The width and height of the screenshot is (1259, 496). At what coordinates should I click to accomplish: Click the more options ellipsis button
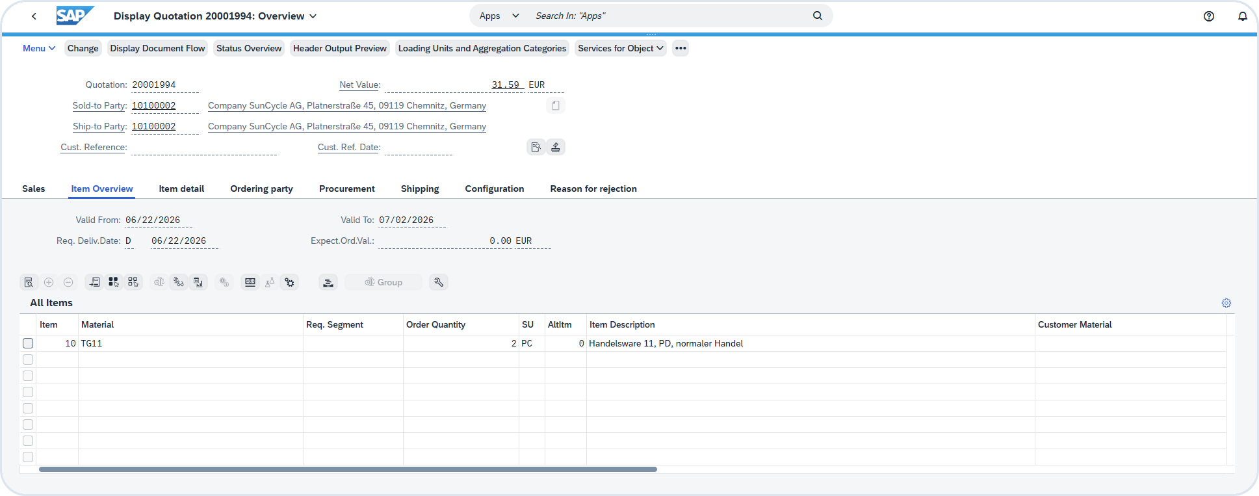(681, 48)
